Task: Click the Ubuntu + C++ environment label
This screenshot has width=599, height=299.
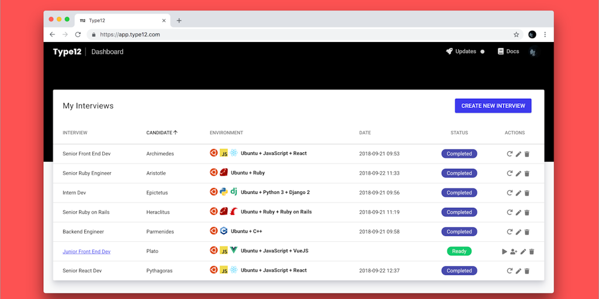Action: (246, 231)
